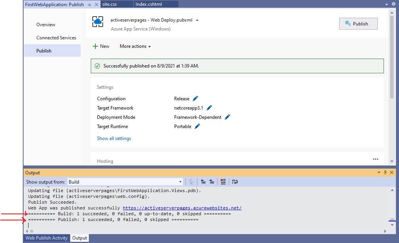Switch to the Web Publish Activity tab

point(47,238)
